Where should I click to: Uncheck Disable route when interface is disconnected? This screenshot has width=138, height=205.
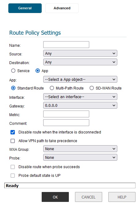click(x=13, y=132)
